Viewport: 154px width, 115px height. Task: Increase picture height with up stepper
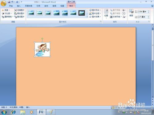pyautogui.click(x=148, y=11)
